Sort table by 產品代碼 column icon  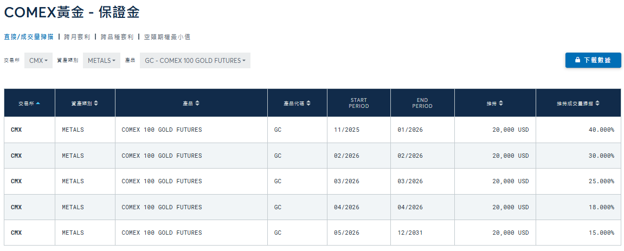(308, 103)
